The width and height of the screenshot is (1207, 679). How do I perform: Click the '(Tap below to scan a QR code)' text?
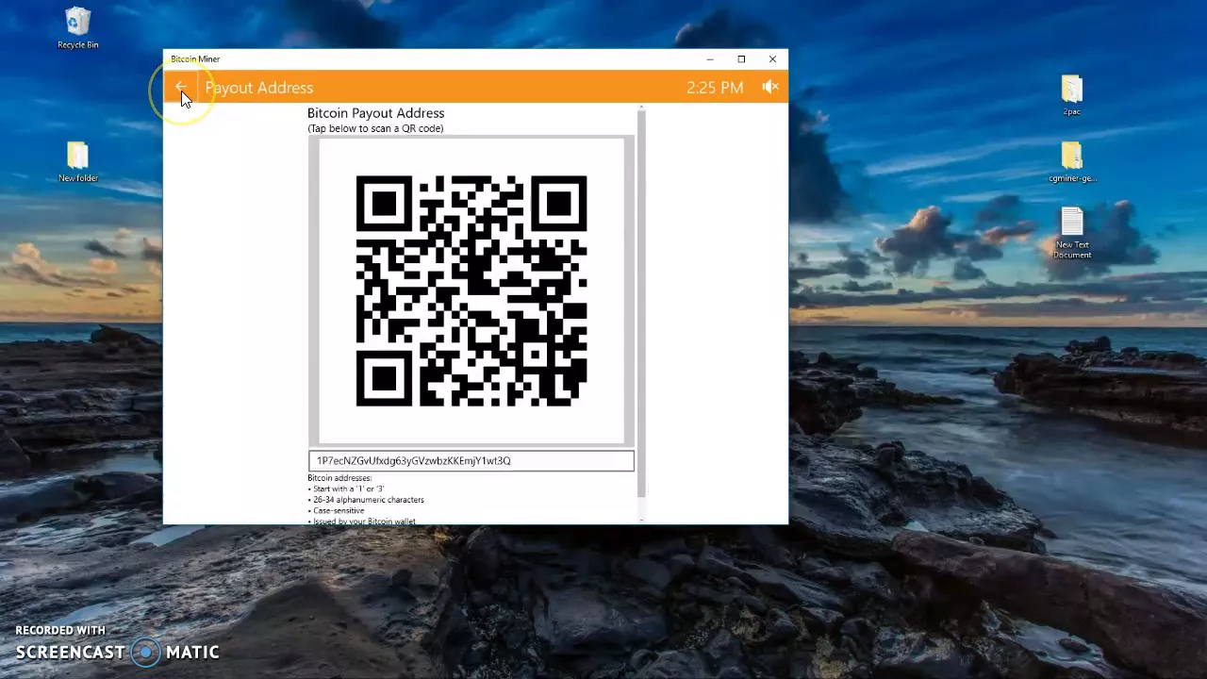(375, 128)
